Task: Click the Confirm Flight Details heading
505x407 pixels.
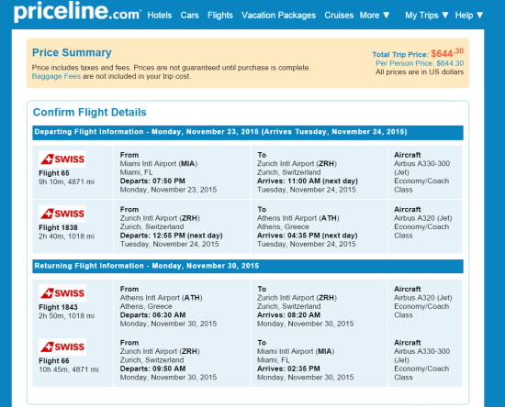Action: [x=90, y=112]
